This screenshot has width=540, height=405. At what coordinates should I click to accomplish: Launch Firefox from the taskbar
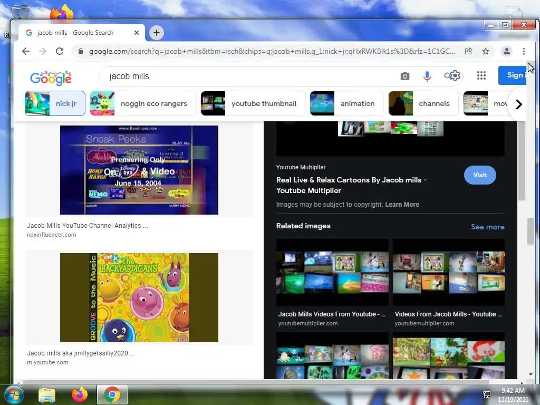point(80,394)
